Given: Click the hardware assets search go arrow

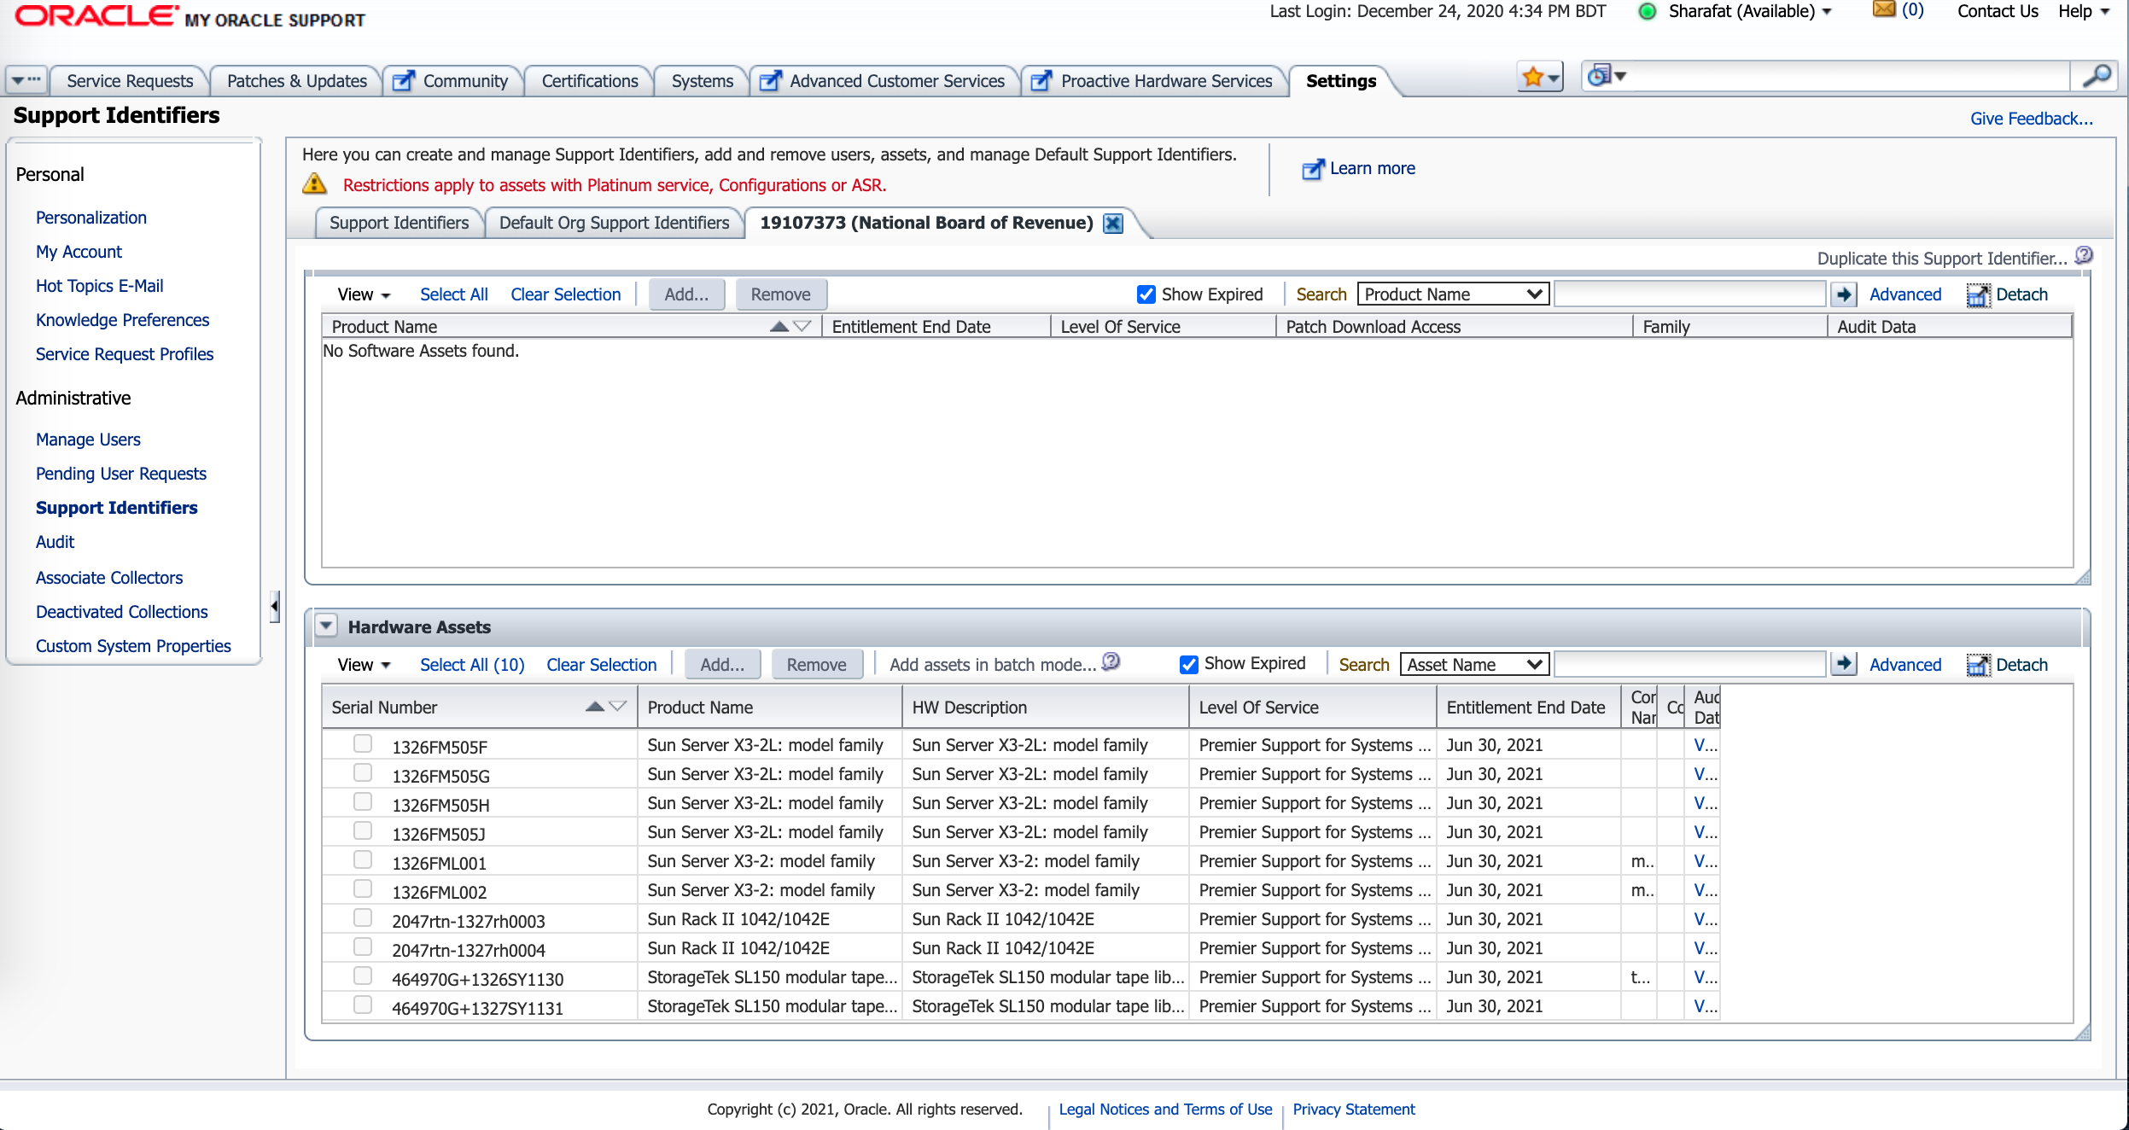Looking at the screenshot, I should point(1843,664).
